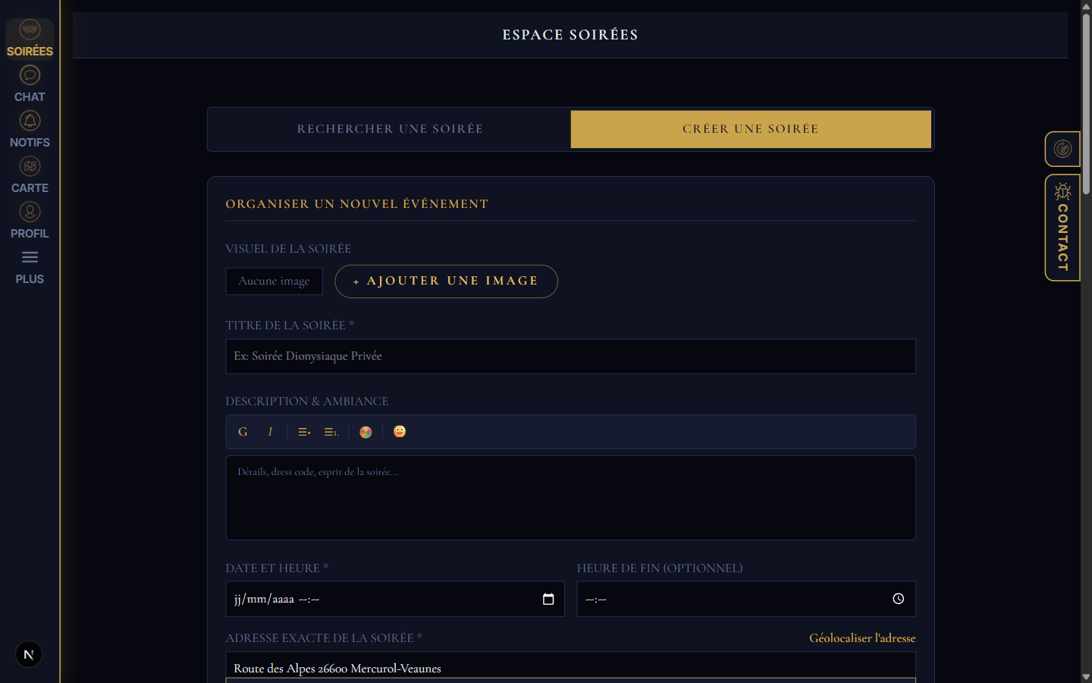This screenshot has width=1092, height=683.
Task: Go to the Profil page
Action: pos(30,221)
